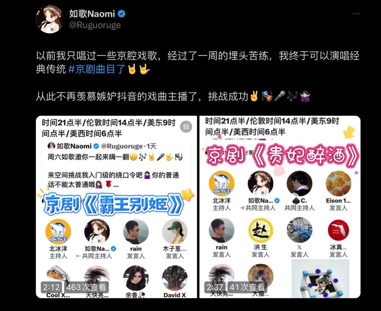Open the #京剧曲目了 hashtag

click(x=96, y=69)
